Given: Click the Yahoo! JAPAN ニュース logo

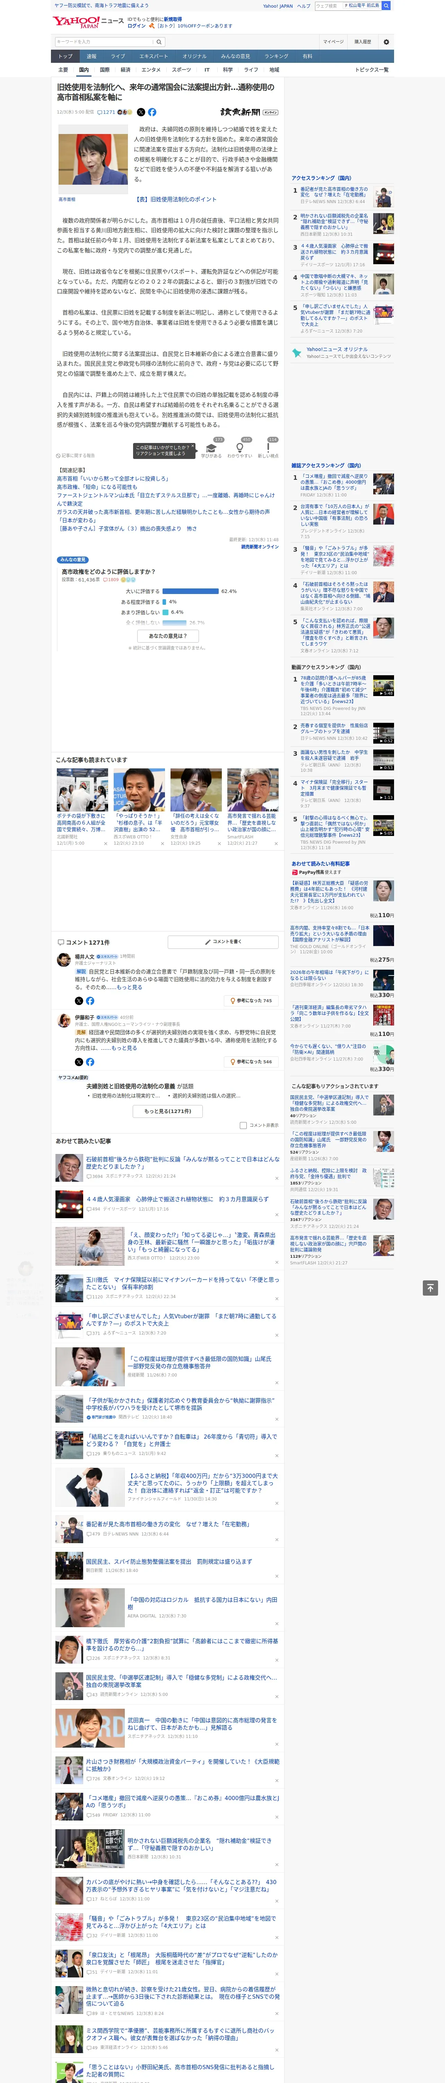Looking at the screenshot, I should click(88, 22).
